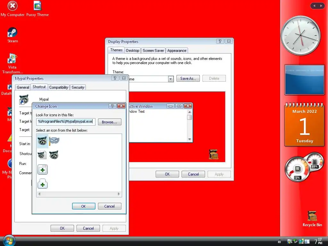The width and height of the screenshot is (328, 246).
Task: Click the Start orb on the taskbar
Action: coord(9,241)
